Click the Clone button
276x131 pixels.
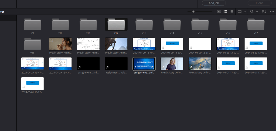(260, 3)
